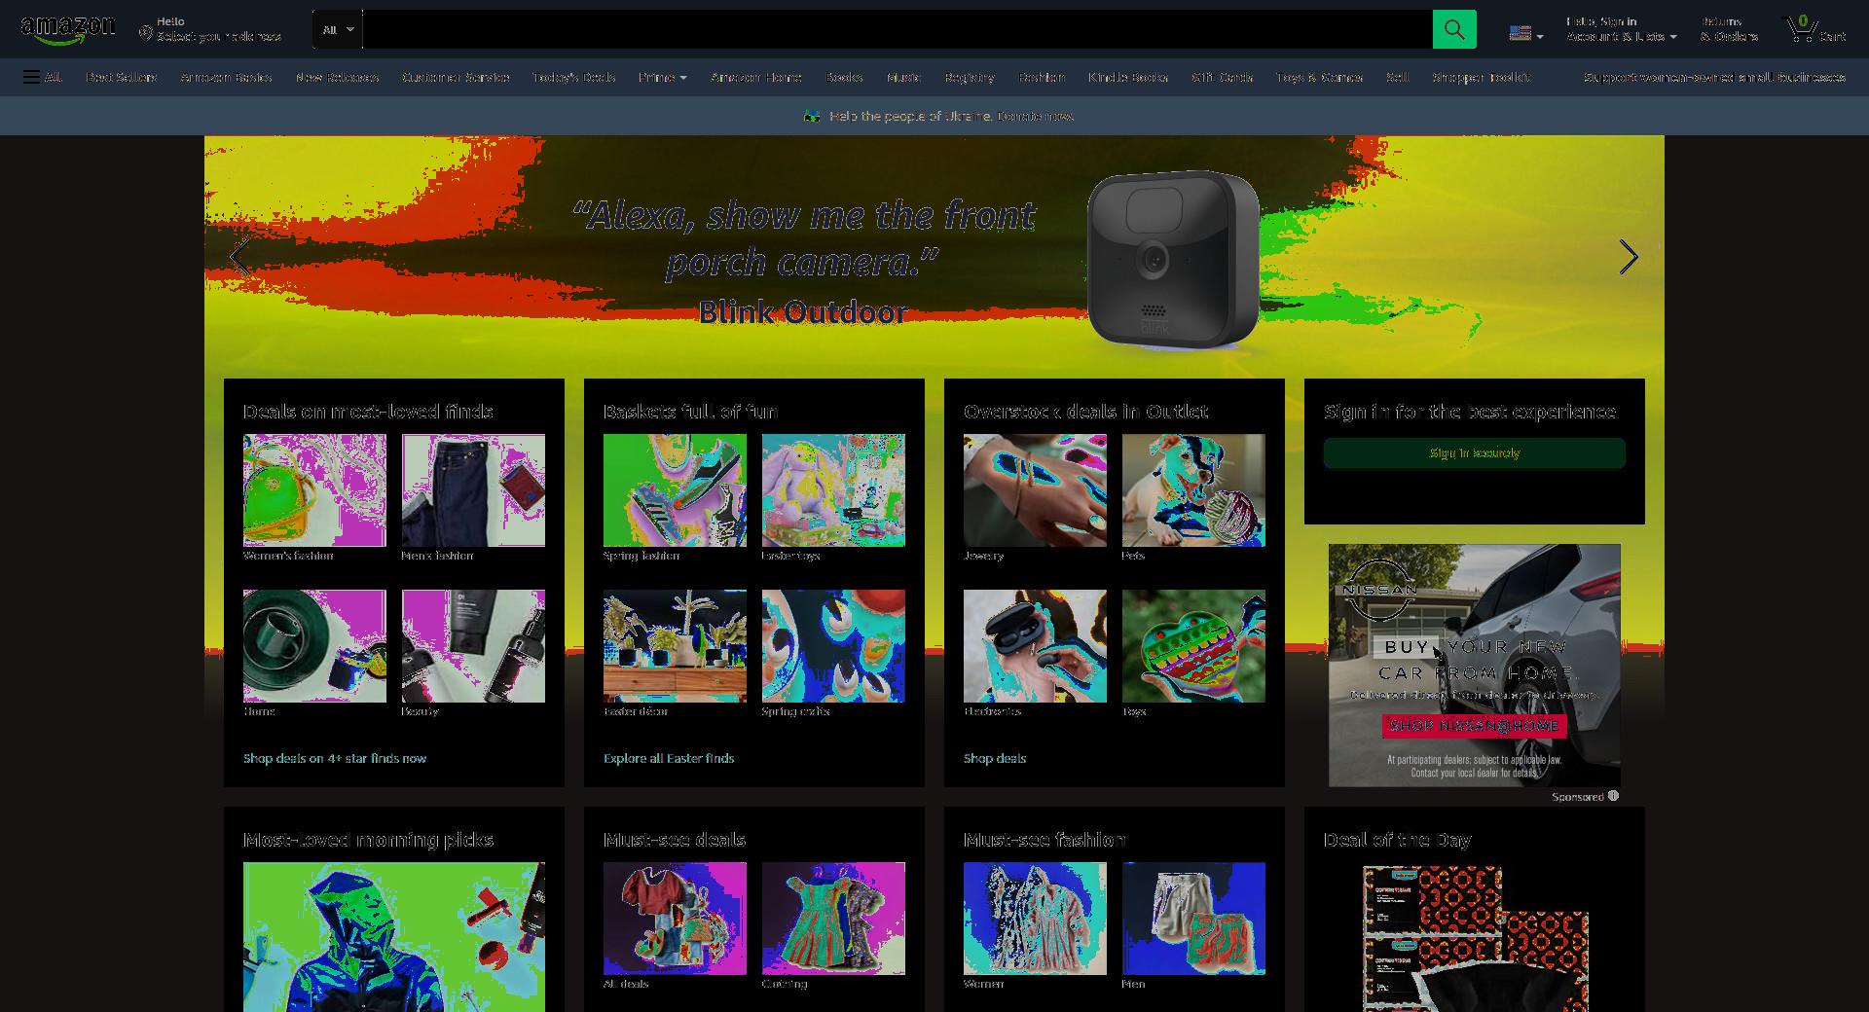Click Deals on most-loved finds heading
This screenshot has height=1012, width=1869.
pyautogui.click(x=368, y=412)
